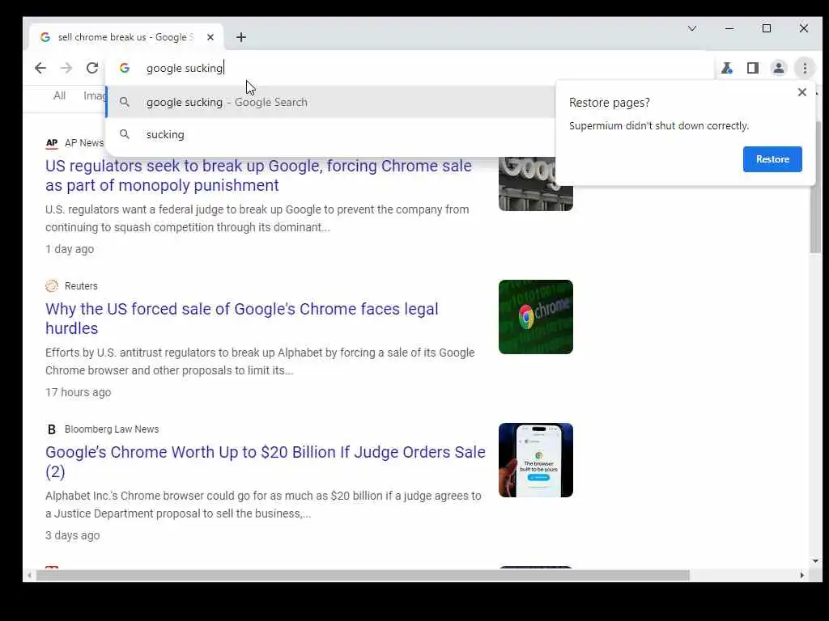Open 'US regulators seek to break up Google' article
Screen dimensions: 829x621
[258, 175]
